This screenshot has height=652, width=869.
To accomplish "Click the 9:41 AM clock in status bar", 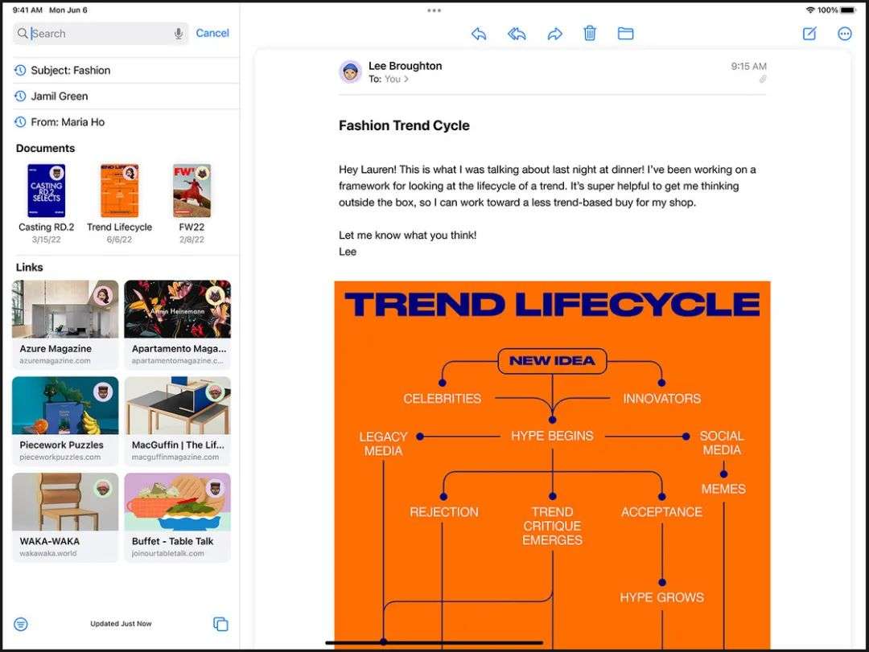I will coord(27,10).
